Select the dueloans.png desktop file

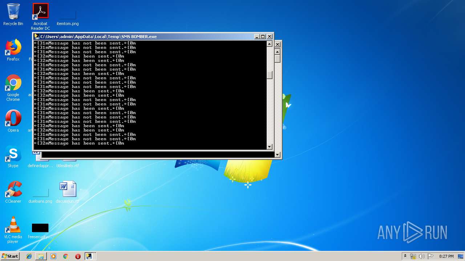point(40,196)
